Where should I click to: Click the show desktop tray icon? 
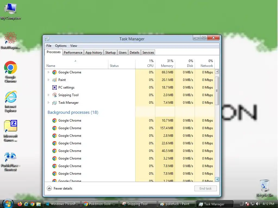[241, 204]
